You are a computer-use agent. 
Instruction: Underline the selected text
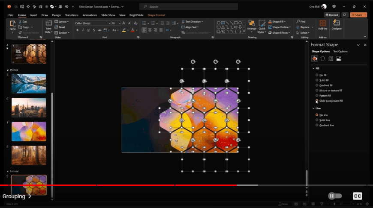(88, 30)
